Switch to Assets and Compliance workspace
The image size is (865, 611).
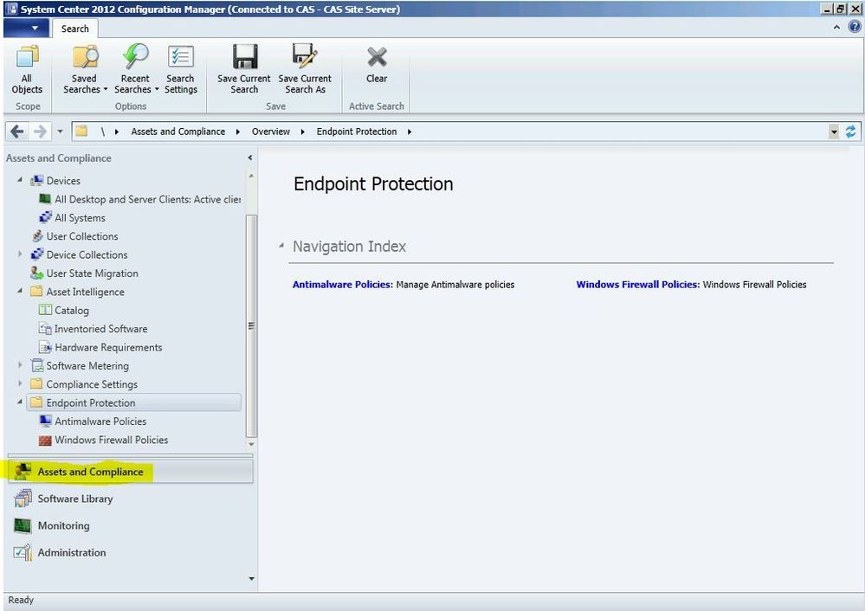click(x=131, y=472)
